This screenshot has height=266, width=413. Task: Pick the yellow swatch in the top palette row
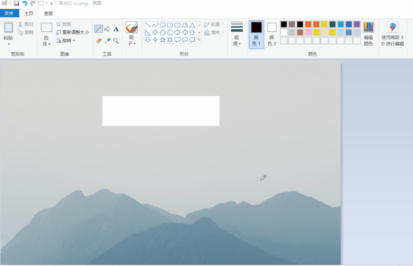pos(324,24)
